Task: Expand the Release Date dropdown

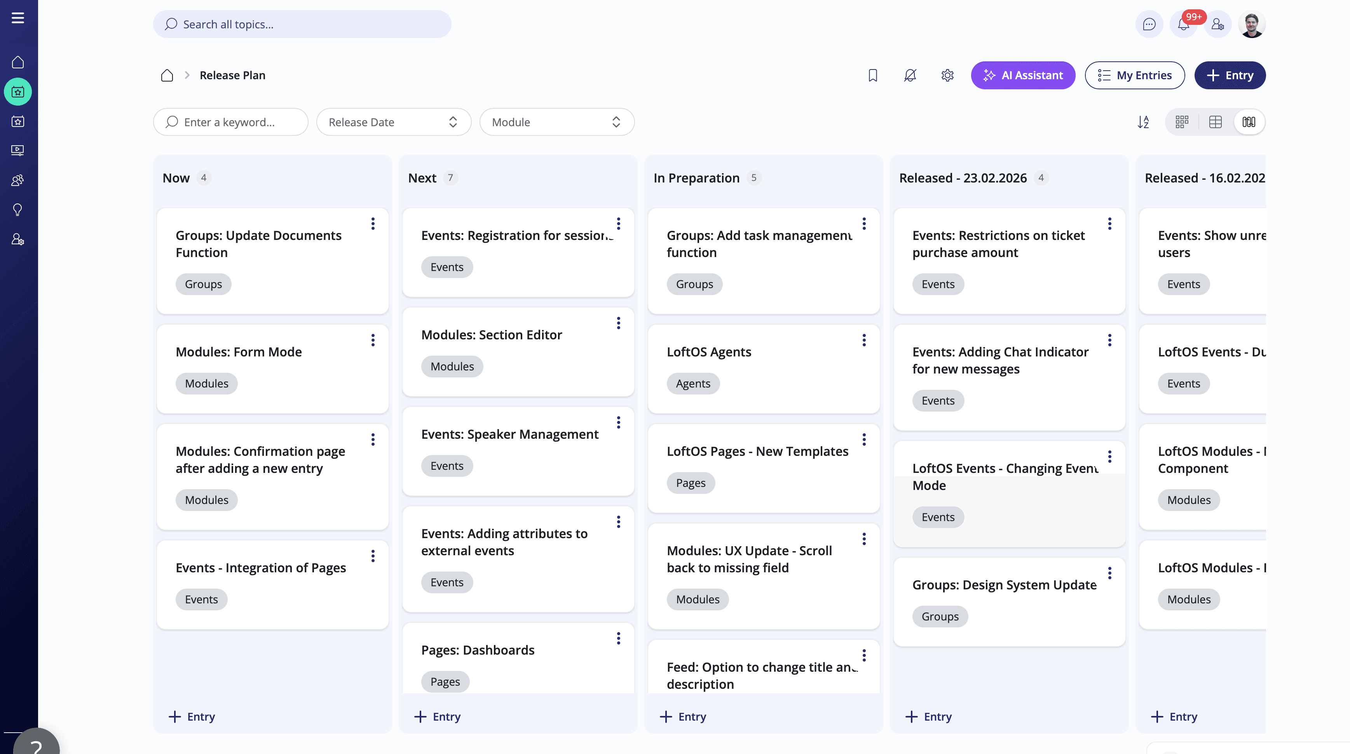Action: tap(394, 122)
